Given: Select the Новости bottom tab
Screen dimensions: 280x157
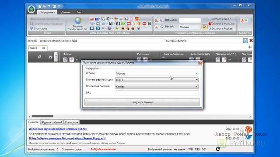Looking at the screenshot, I should tap(33, 122).
